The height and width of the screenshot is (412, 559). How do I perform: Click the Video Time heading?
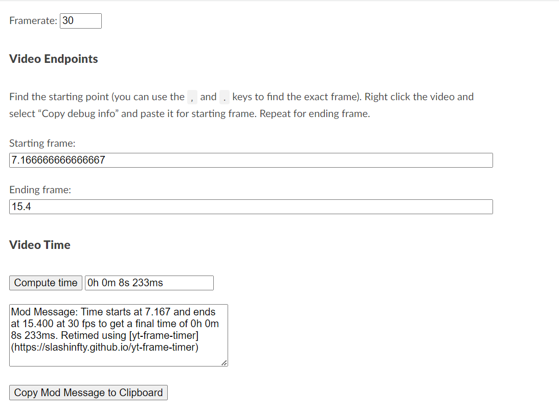point(40,245)
